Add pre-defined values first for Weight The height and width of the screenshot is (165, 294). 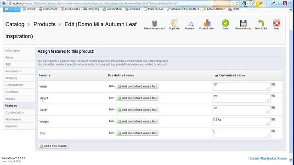coord(137,121)
